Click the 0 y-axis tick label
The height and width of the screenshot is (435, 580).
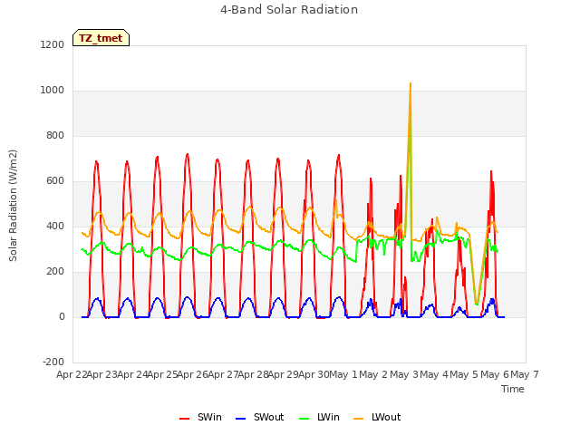point(62,316)
